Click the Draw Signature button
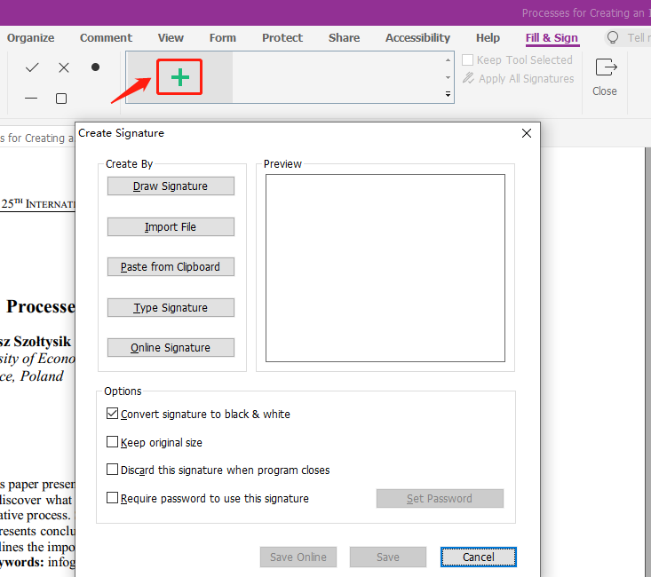 171,186
